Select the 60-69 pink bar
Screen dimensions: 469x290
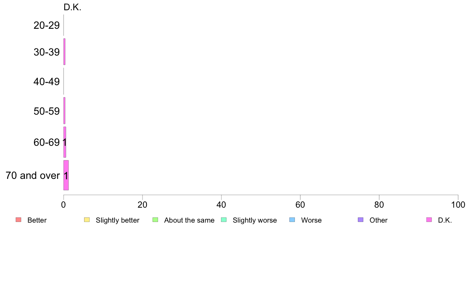65,142
